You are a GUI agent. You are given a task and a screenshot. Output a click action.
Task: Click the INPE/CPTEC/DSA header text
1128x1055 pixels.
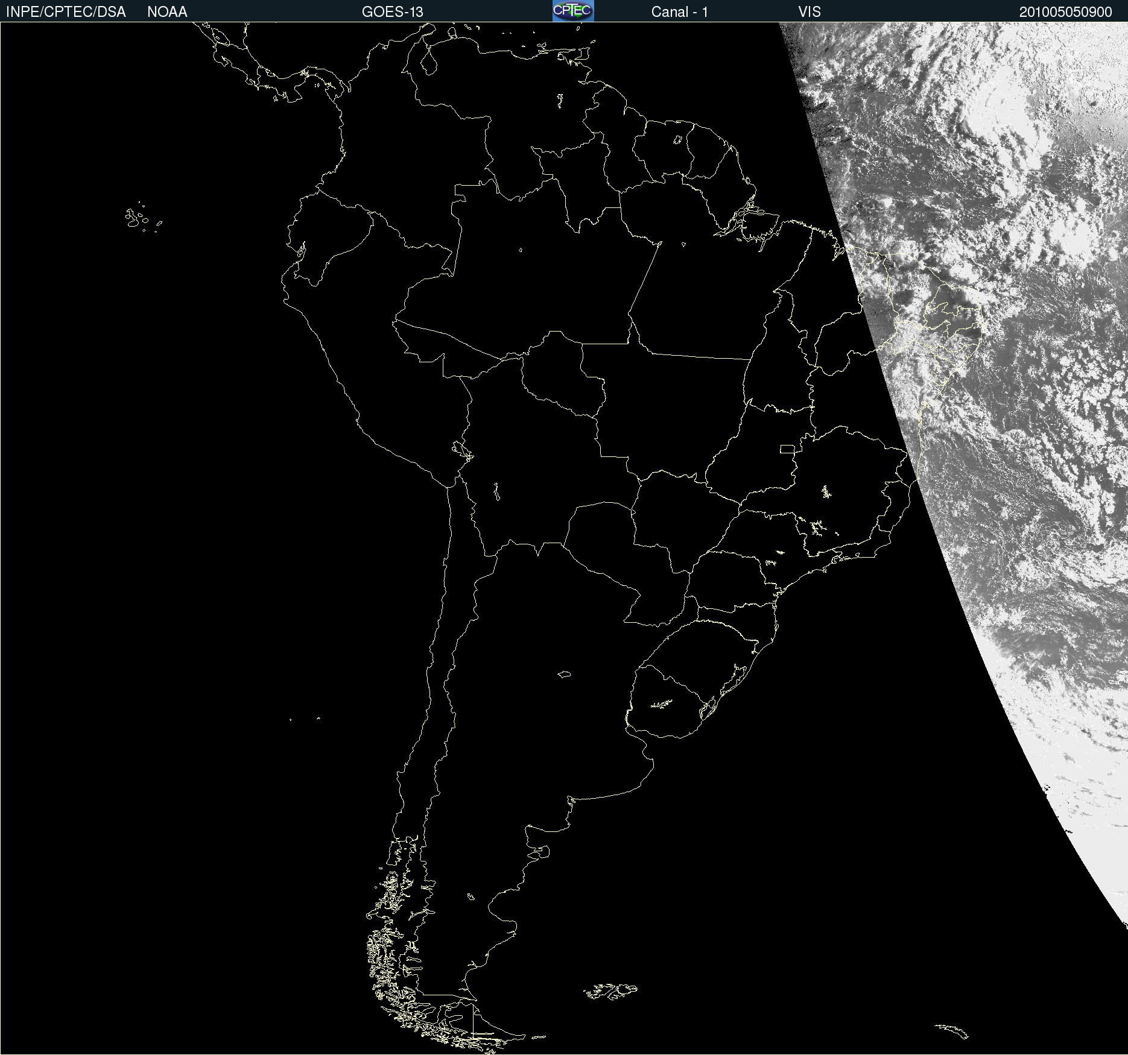66,12
